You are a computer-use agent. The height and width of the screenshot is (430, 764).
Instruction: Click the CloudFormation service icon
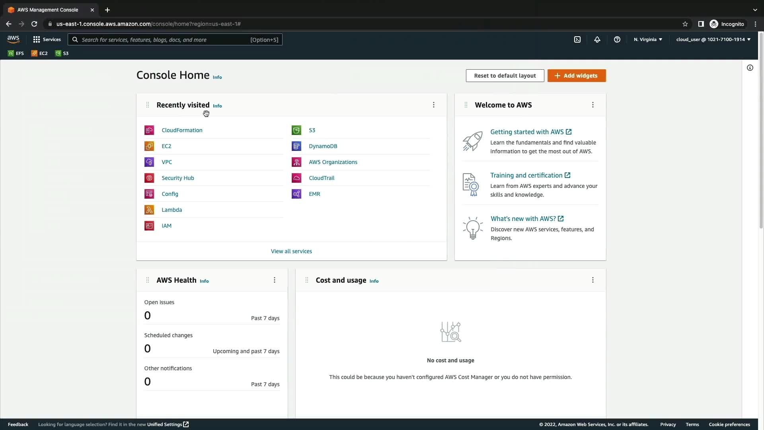coord(149,130)
